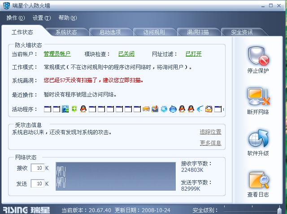This screenshot has width=287, height=214.
Task: Click the 管理员帐户 link
Action: (x=57, y=54)
